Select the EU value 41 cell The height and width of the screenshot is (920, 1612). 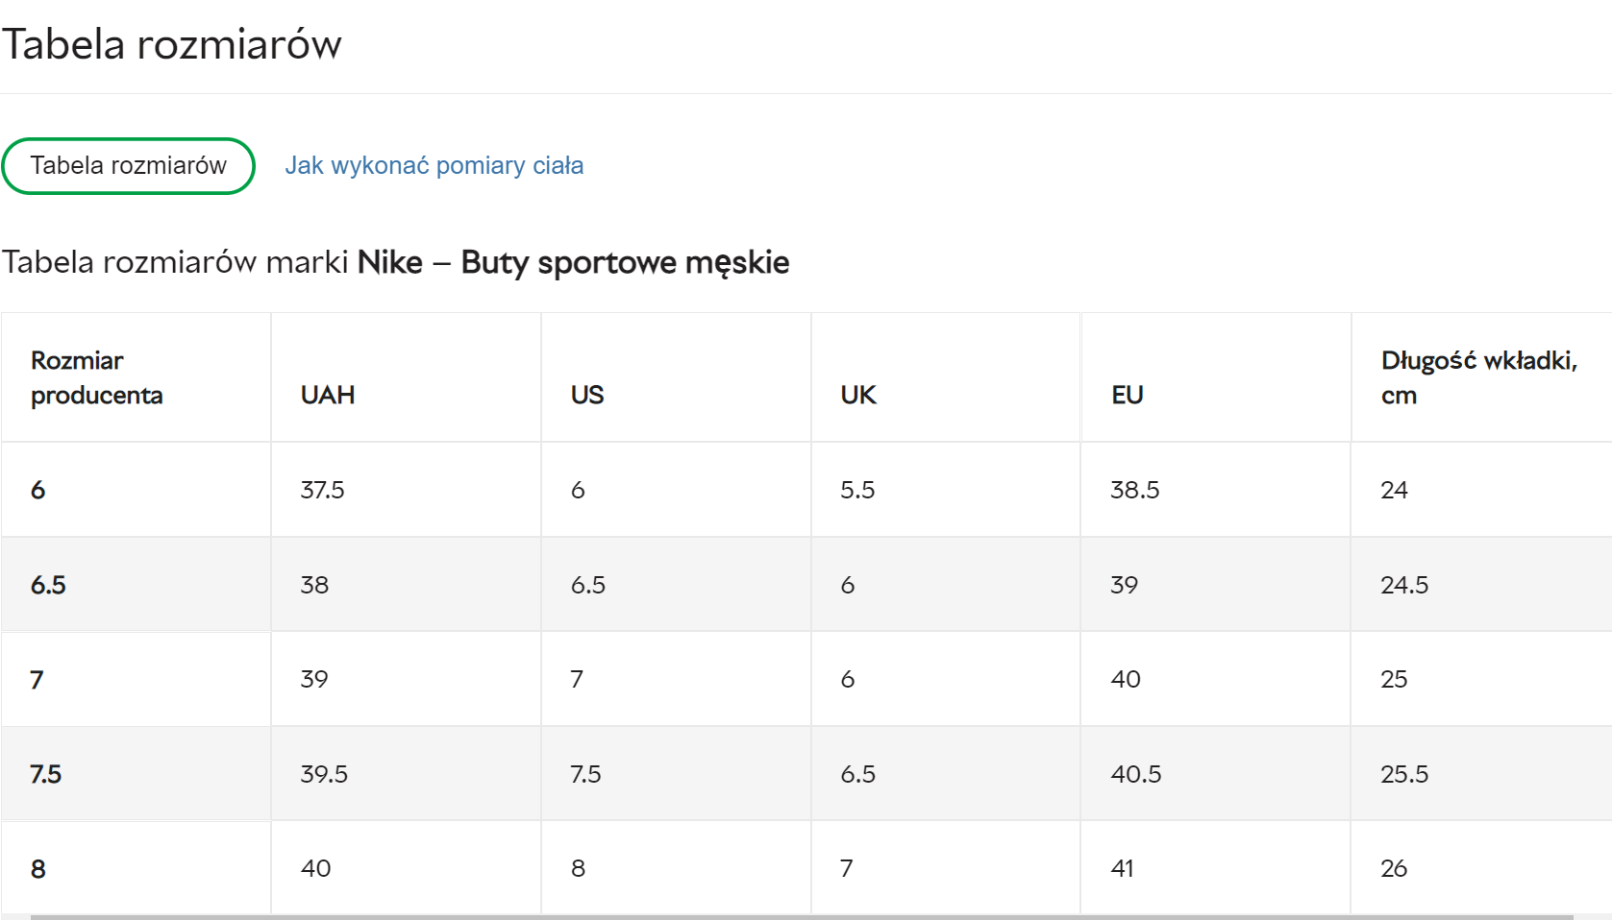(1122, 868)
